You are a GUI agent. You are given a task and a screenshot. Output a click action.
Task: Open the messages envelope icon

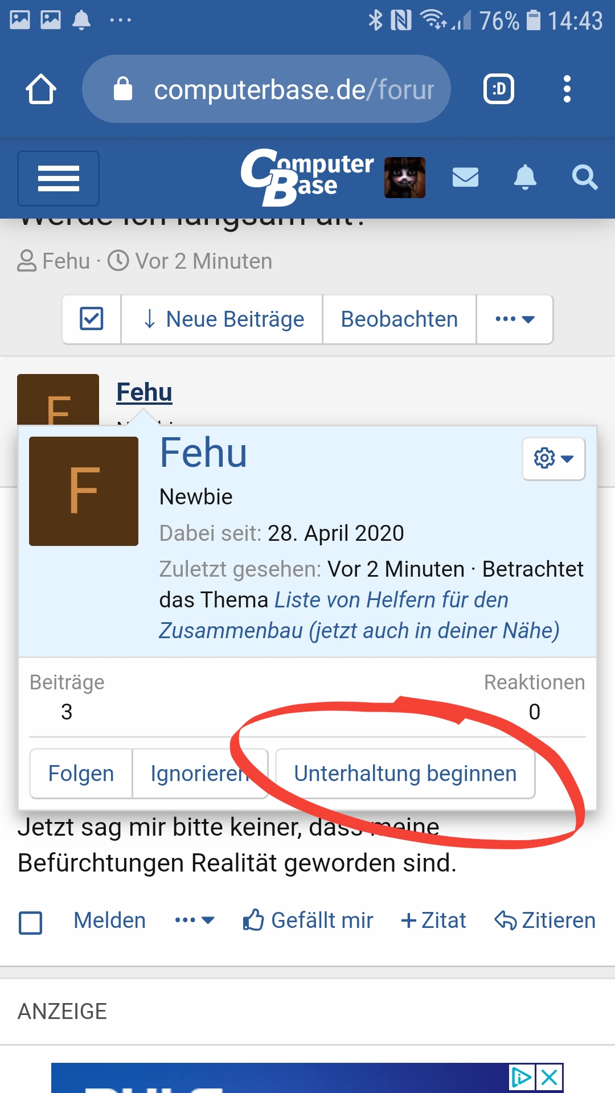pos(465,178)
